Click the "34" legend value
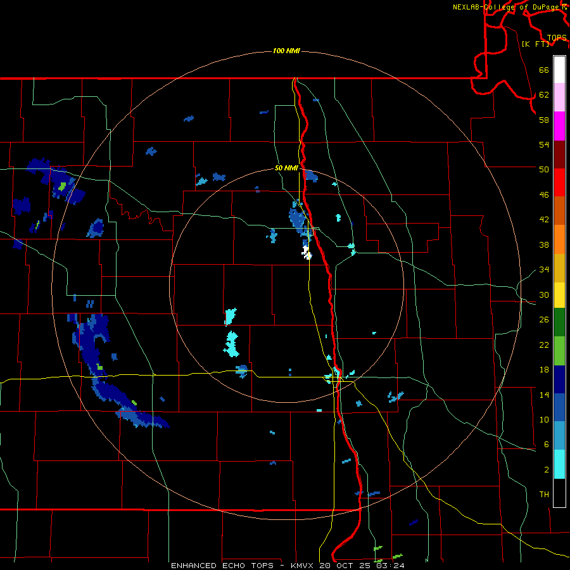The height and width of the screenshot is (570, 570). click(544, 269)
